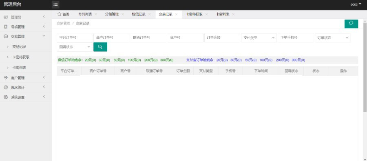This screenshot has width=367, height=161.
Task: Click the 管理员 sidebar icon
Action: [6, 17]
